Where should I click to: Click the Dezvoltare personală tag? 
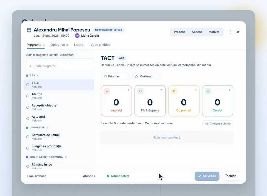[x=108, y=30]
